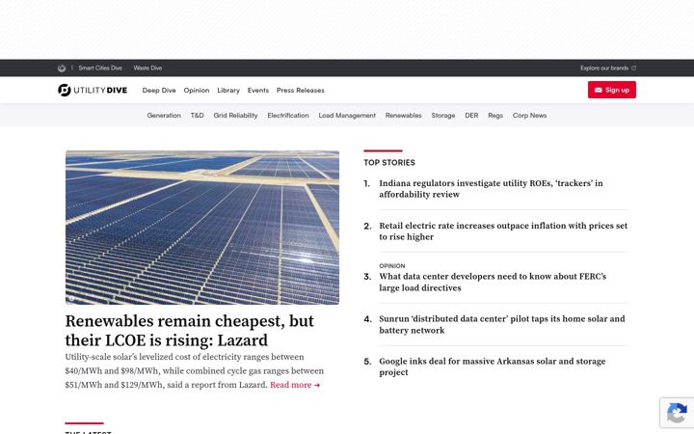
Task: Select the Load Management topic
Action: (x=347, y=115)
